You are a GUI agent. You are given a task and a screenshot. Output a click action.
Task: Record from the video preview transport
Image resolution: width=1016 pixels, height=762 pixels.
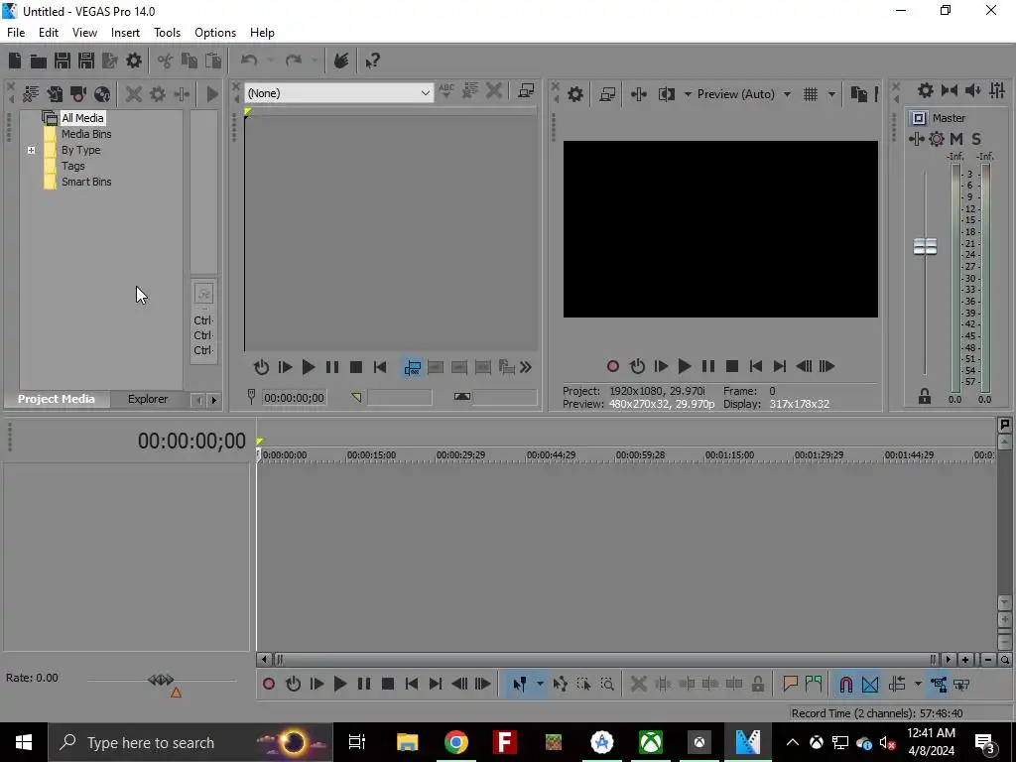[x=613, y=366]
